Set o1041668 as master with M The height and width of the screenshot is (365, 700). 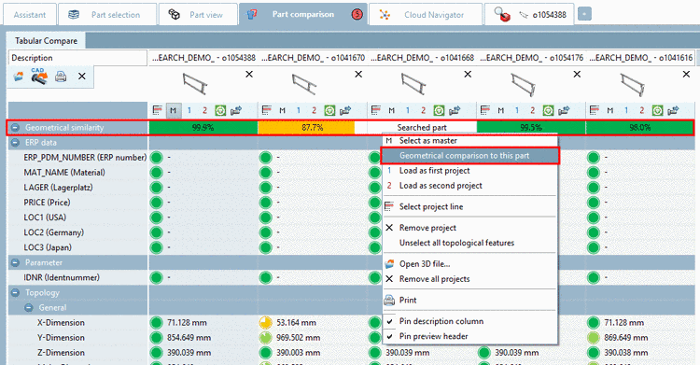point(391,110)
